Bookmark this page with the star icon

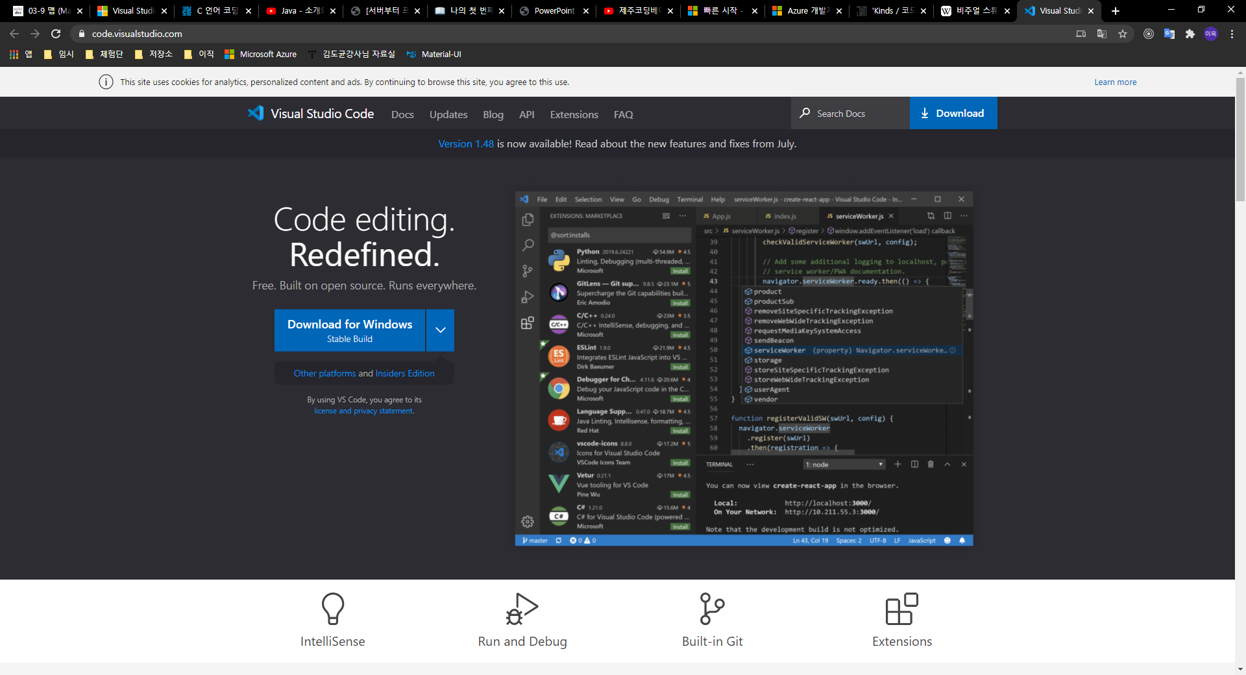click(x=1123, y=34)
